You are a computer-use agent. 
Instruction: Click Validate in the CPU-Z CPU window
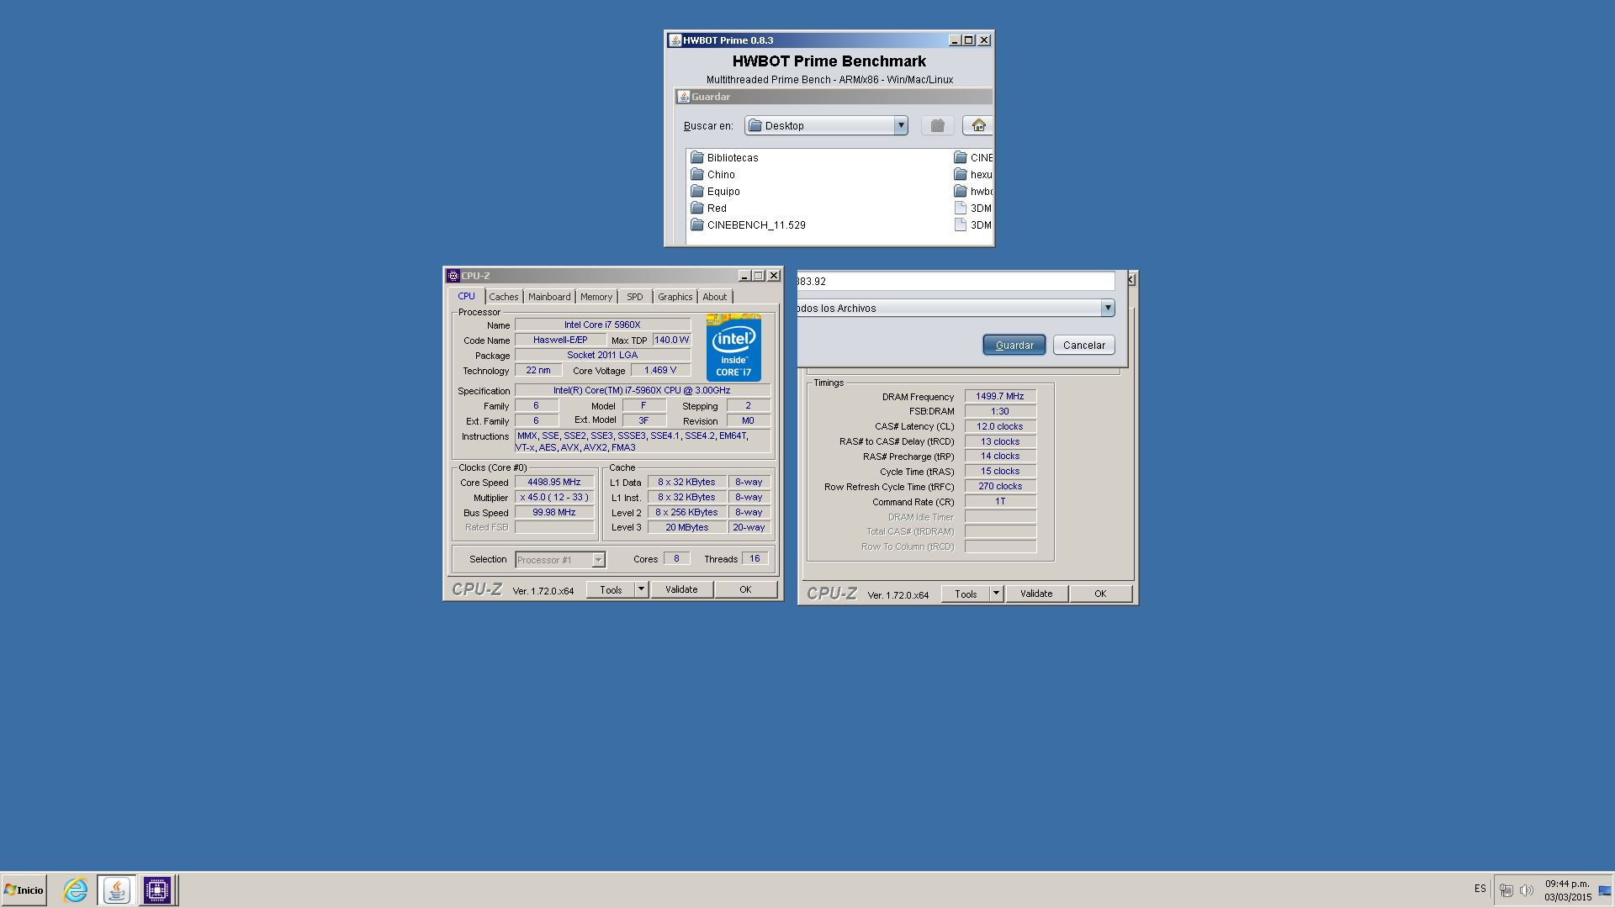[681, 589]
